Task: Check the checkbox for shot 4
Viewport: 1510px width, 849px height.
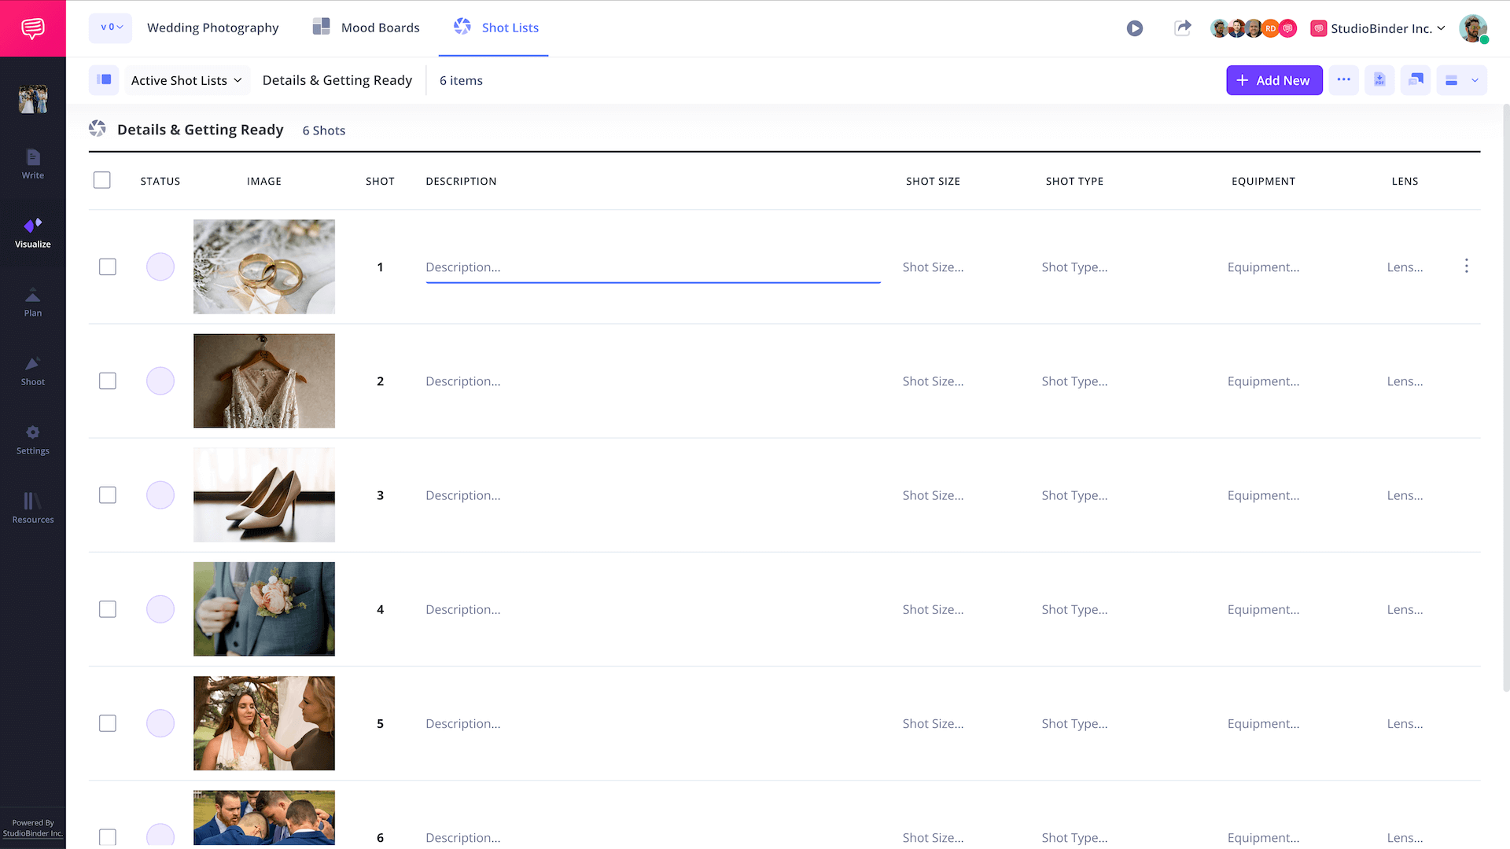Action: (108, 609)
